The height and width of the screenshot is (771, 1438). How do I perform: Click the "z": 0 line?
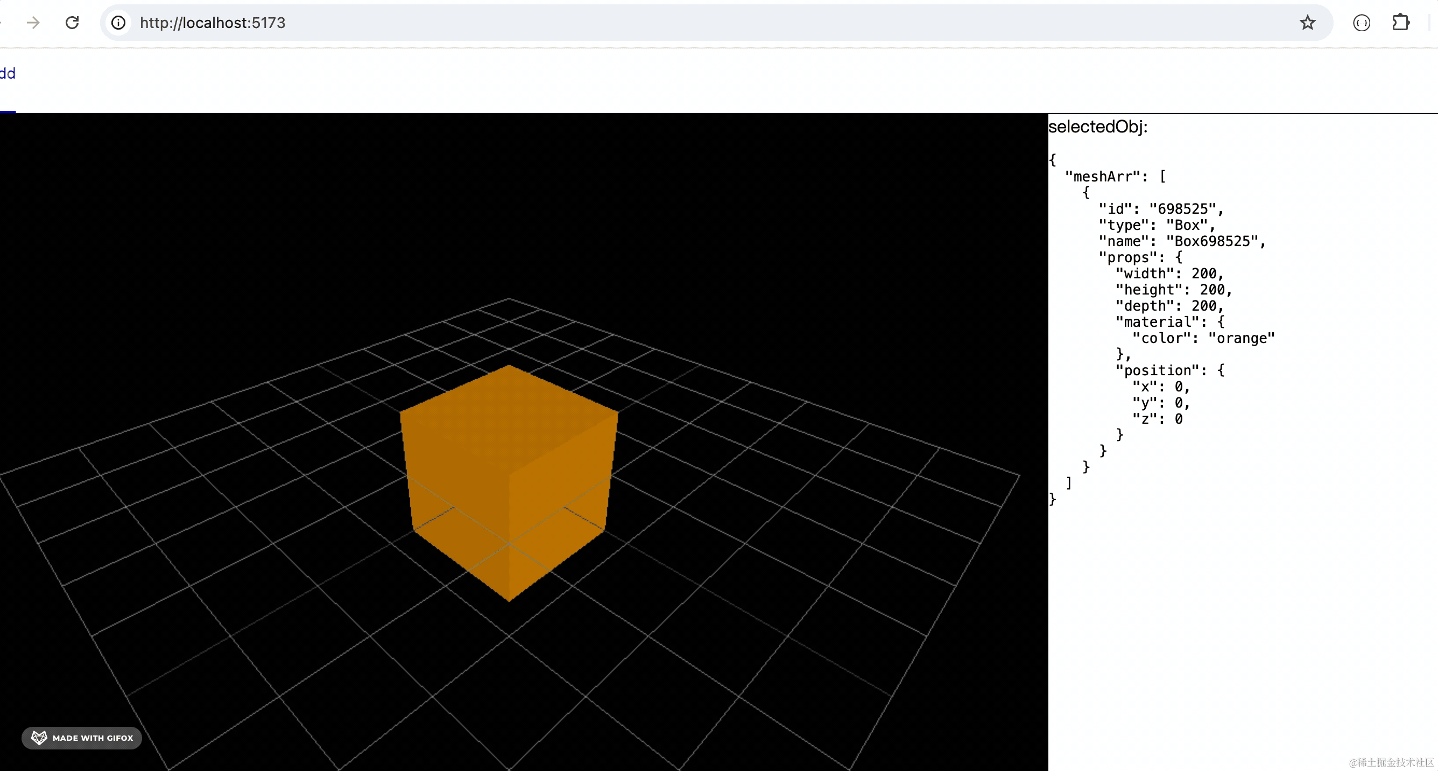(1157, 419)
